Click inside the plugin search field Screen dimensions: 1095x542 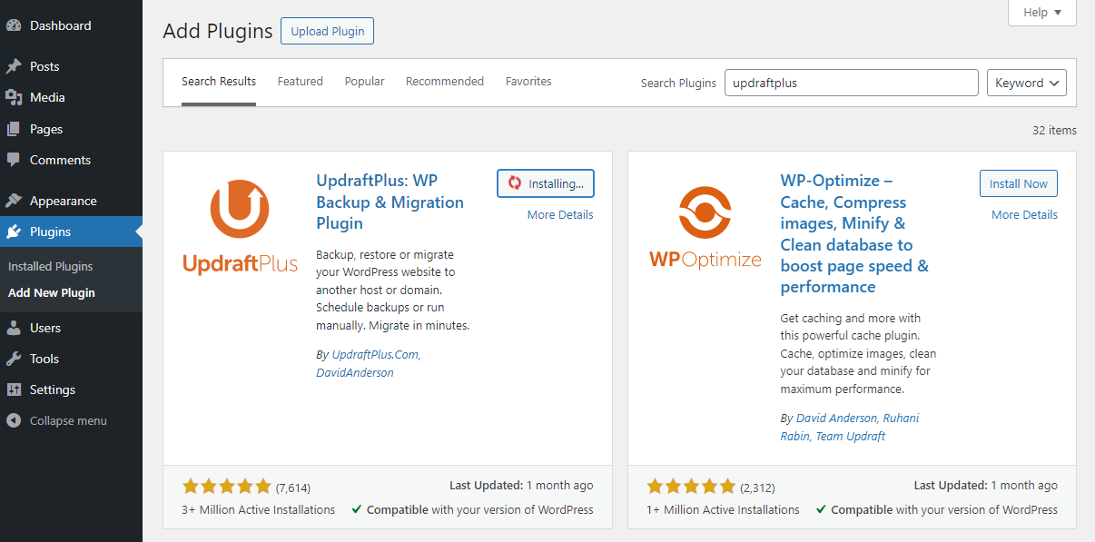click(x=851, y=83)
